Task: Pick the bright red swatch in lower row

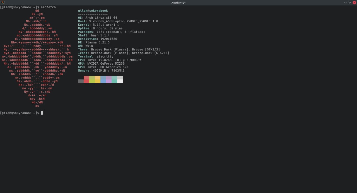Action: click(86, 81)
